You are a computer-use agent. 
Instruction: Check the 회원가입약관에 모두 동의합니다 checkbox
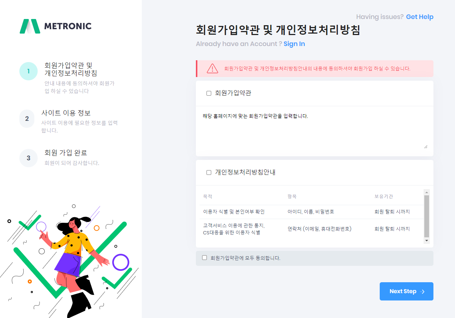tap(205, 258)
